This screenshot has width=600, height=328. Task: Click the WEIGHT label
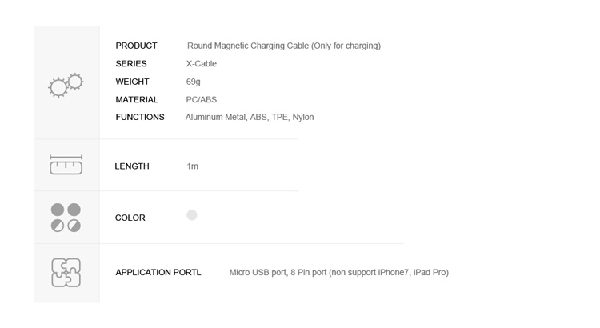[x=132, y=82]
